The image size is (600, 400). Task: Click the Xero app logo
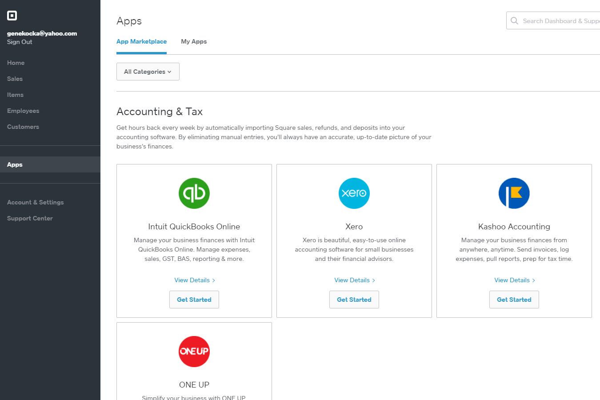(354, 193)
